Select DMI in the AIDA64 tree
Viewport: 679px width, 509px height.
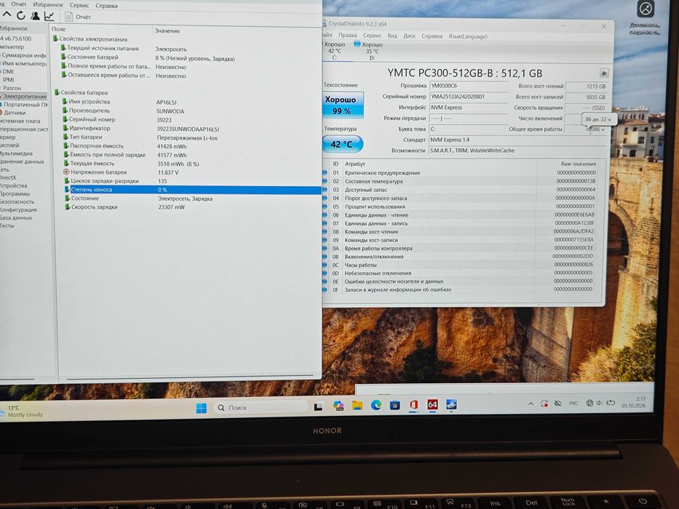click(x=8, y=72)
